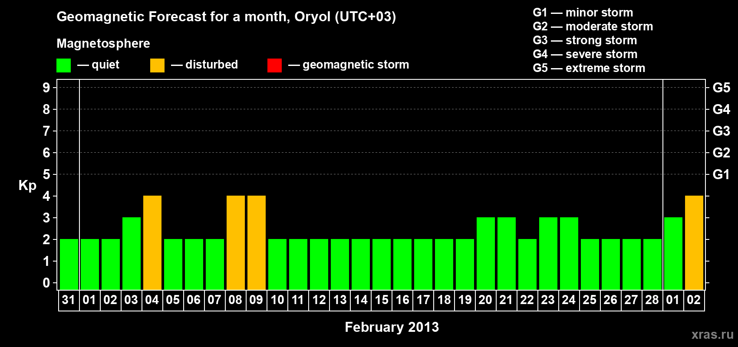Click the green bar for February 23
This screenshot has height=347, width=738.
(x=548, y=254)
